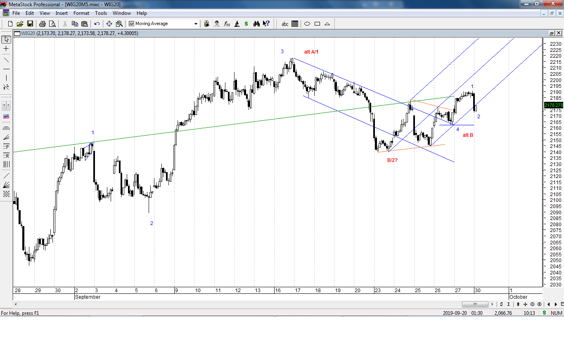Screen dimensions: 564x347
Task: Select the Ellipse drawing tool
Action: tap(307, 24)
